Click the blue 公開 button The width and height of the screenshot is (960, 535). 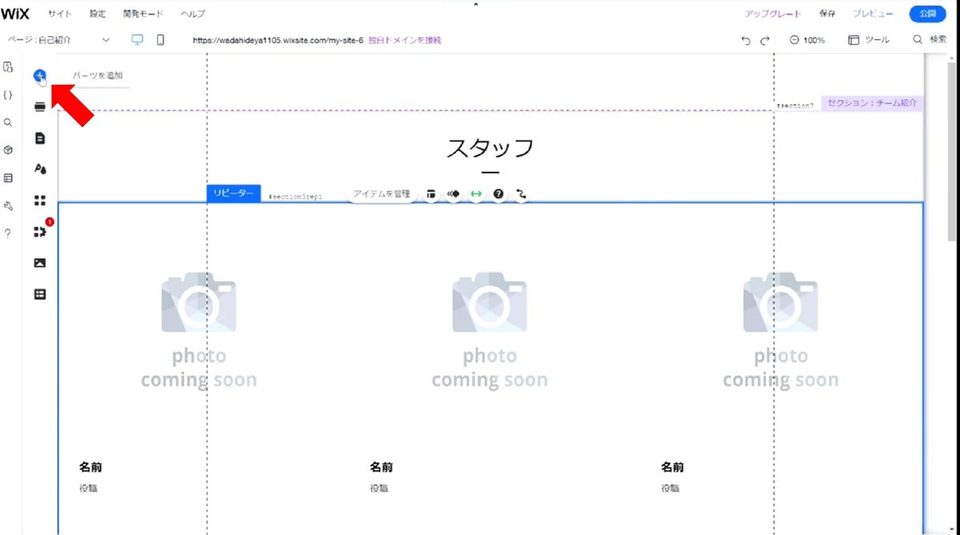pyautogui.click(x=927, y=14)
